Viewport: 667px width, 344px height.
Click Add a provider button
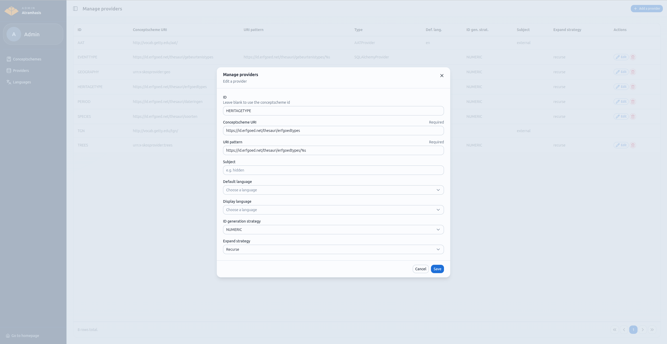pyautogui.click(x=647, y=9)
